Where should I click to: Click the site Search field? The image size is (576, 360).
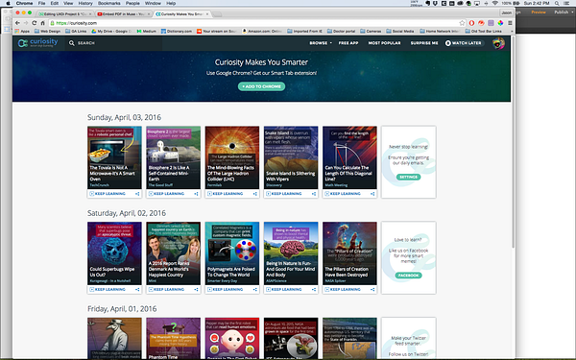point(114,43)
